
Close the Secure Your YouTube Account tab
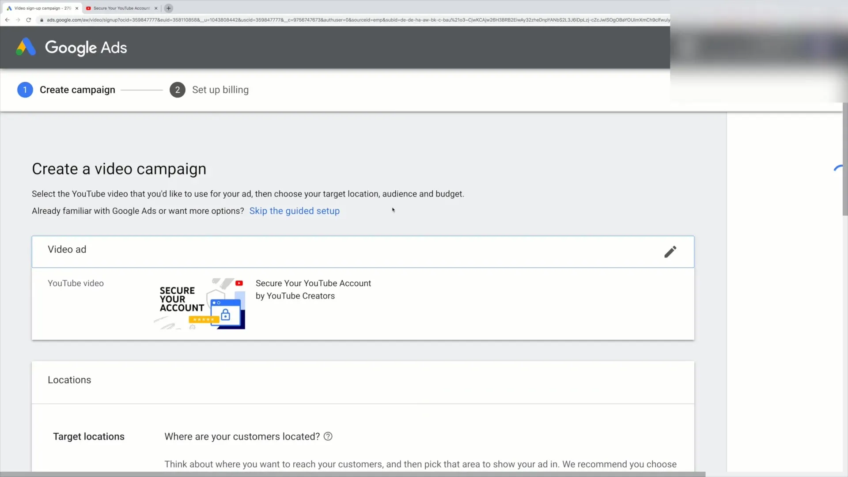tap(156, 8)
